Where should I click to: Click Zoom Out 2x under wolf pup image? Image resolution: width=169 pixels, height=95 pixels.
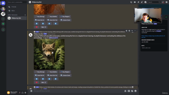click(x=40, y=75)
